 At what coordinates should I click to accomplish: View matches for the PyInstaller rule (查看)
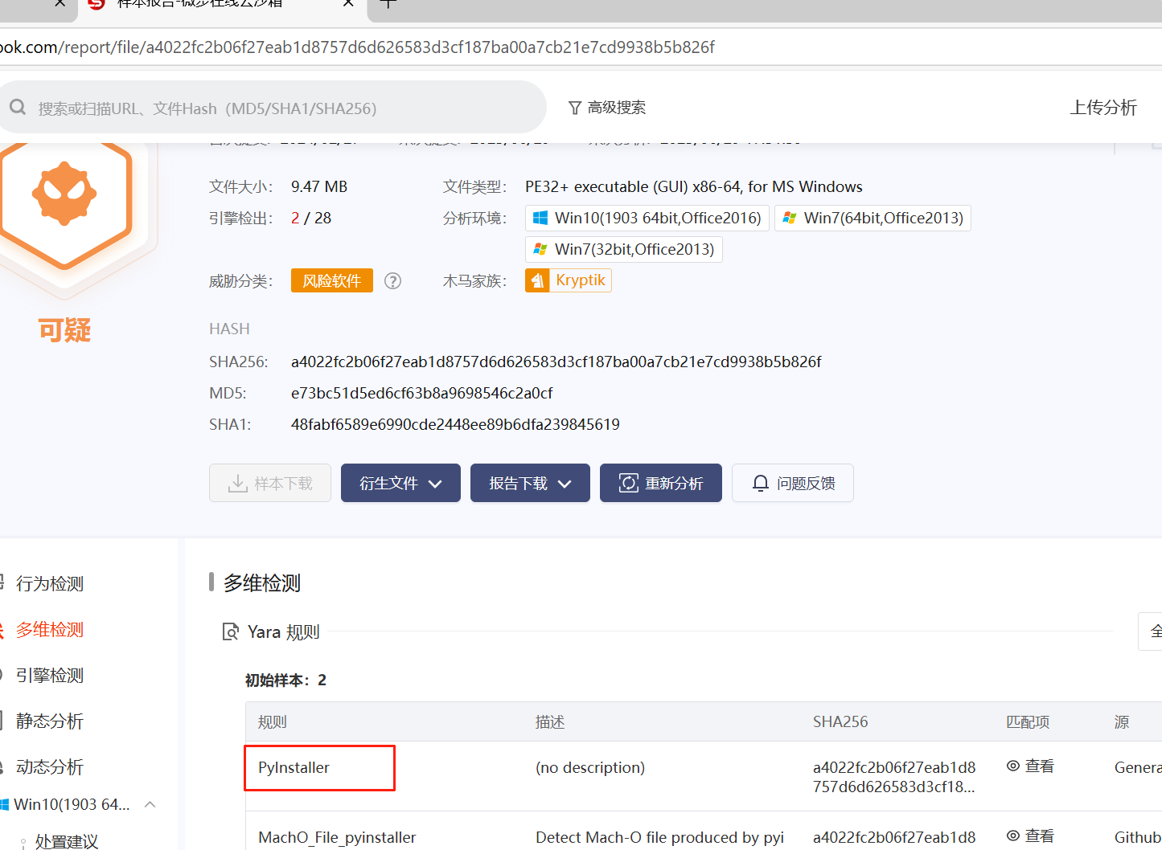coord(1030,766)
